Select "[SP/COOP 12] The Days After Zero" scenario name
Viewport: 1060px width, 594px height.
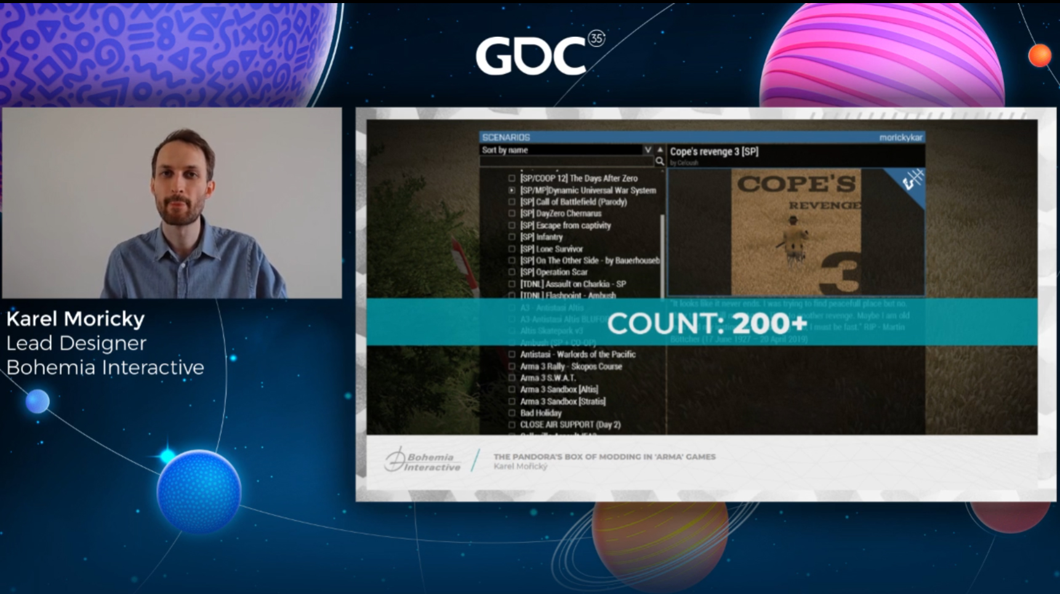point(579,179)
